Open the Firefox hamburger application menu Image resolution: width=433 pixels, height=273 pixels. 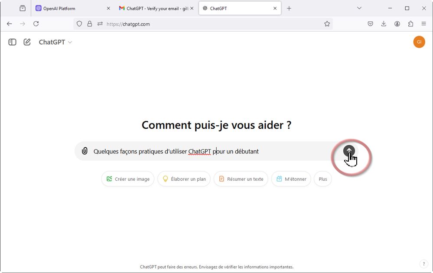click(x=423, y=24)
